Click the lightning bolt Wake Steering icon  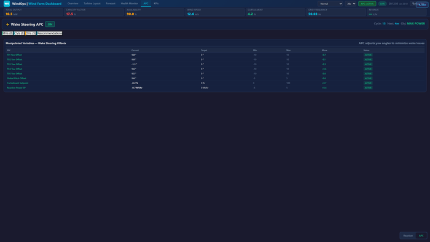click(x=7, y=25)
